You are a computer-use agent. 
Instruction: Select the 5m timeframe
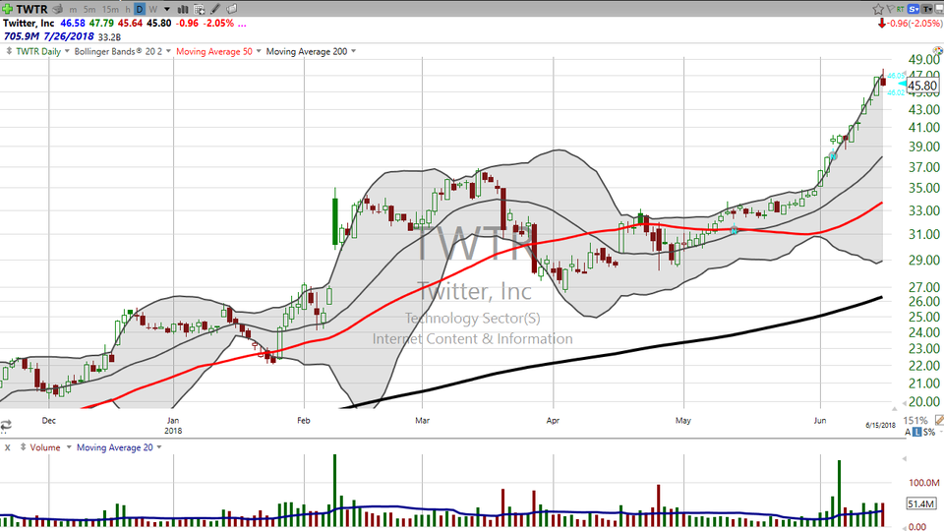(x=89, y=9)
